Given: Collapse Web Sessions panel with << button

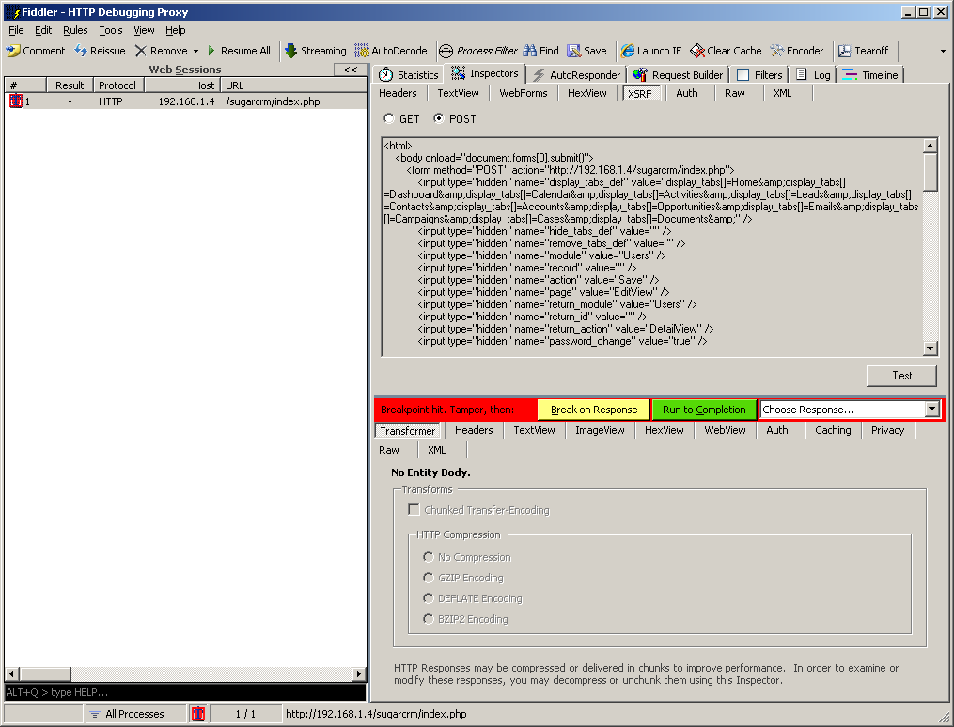Looking at the screenshot, I should point(351,70).
